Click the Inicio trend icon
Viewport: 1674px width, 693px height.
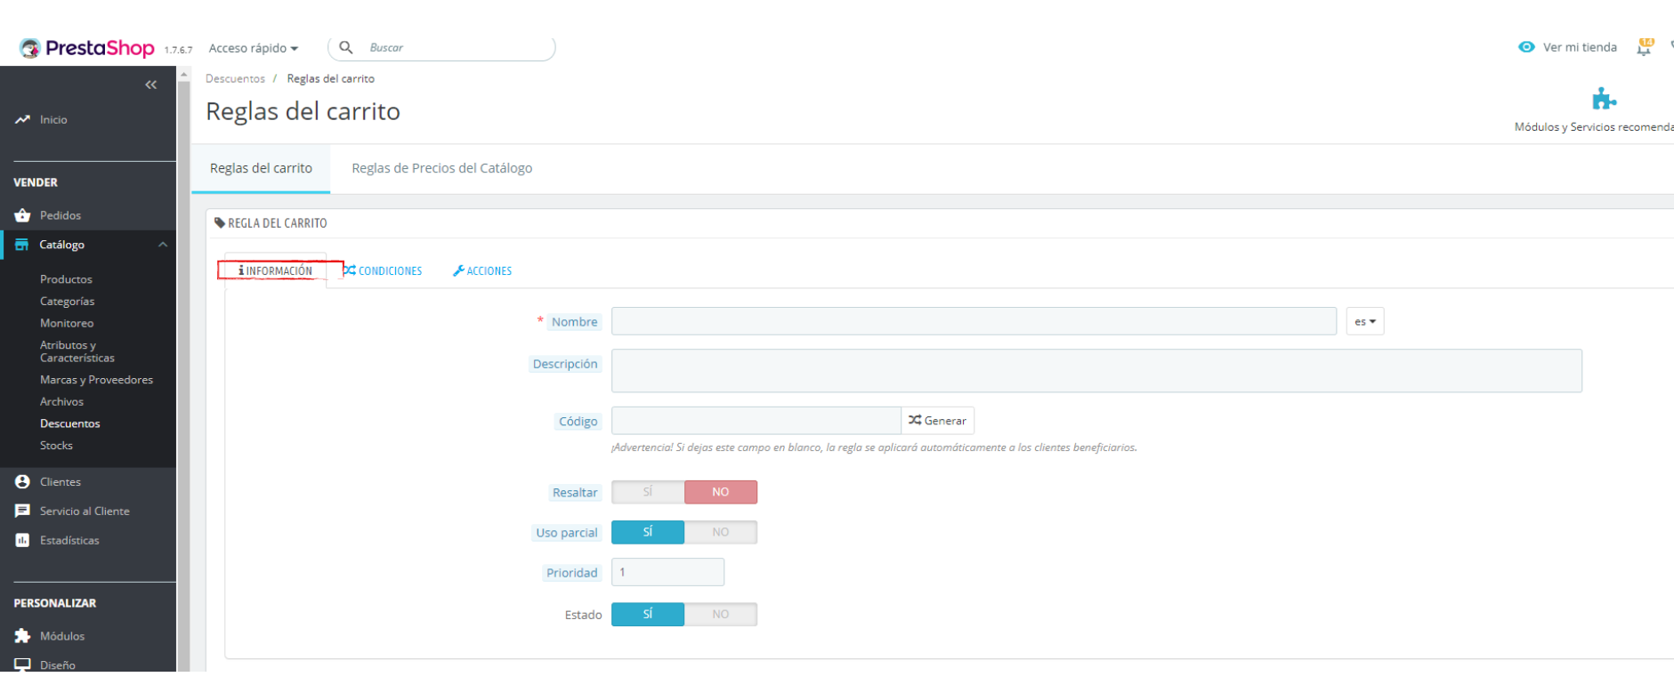[22, 119]
